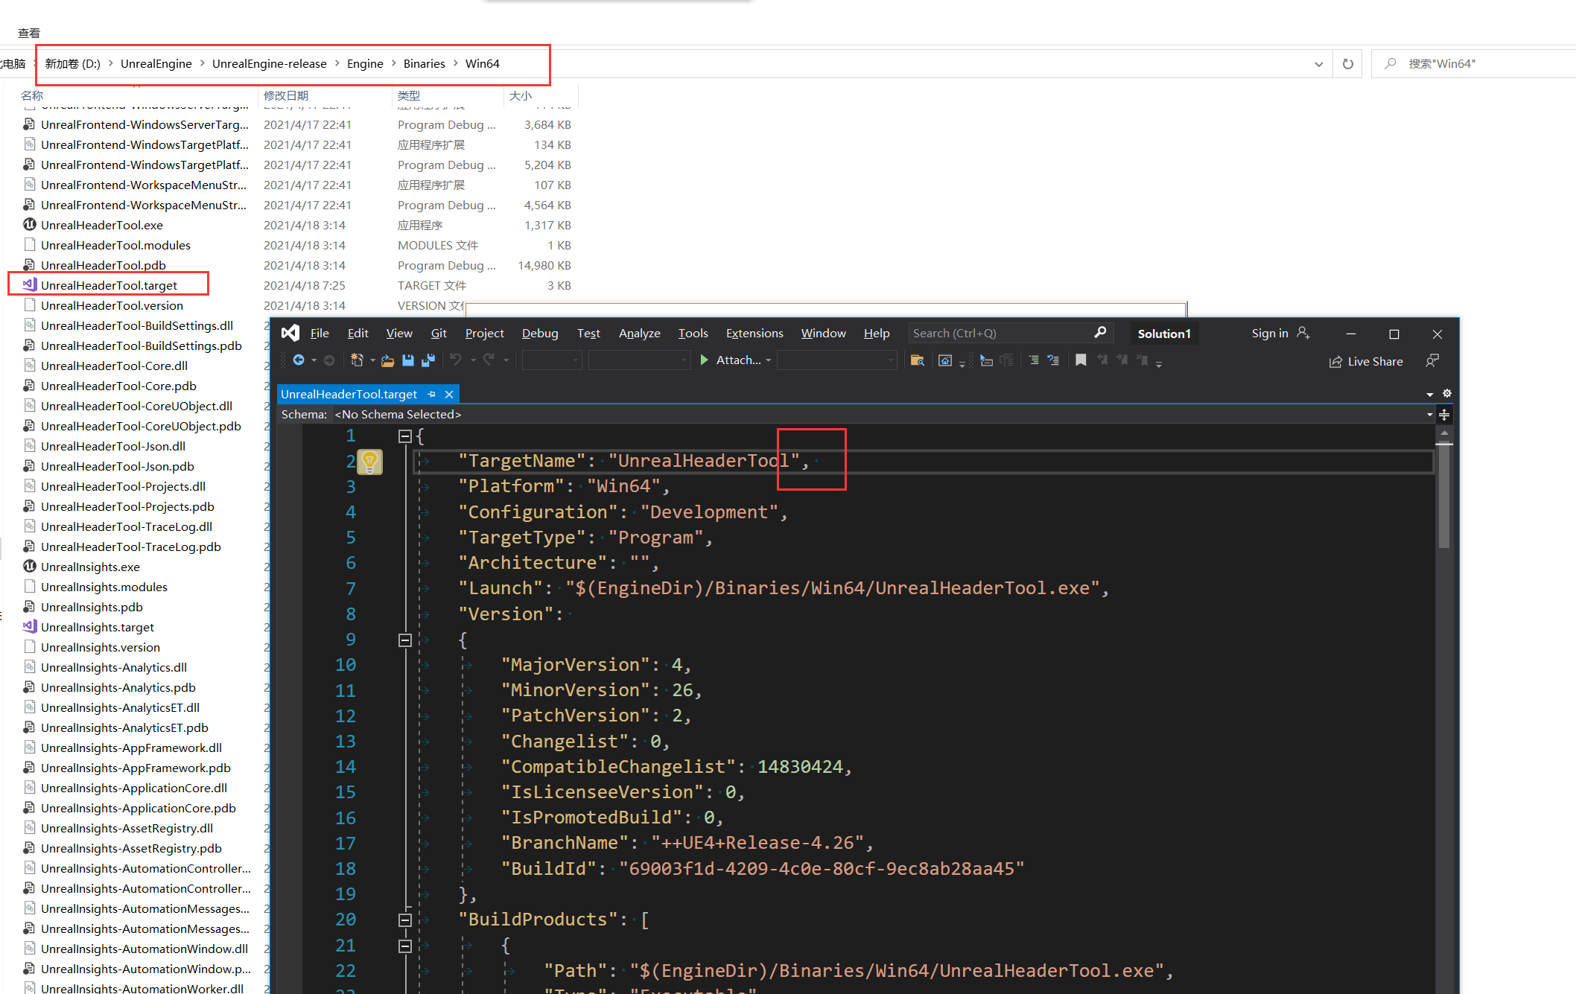The width and height of the screenshot is (1576, 994).
Task: Open the Schema selection dropdown
Action: [x=1429, y=415]
